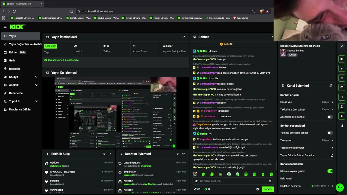Open new browser tab with plus button
This screenshot has height=195, width=347.
(x=48, y=4)
